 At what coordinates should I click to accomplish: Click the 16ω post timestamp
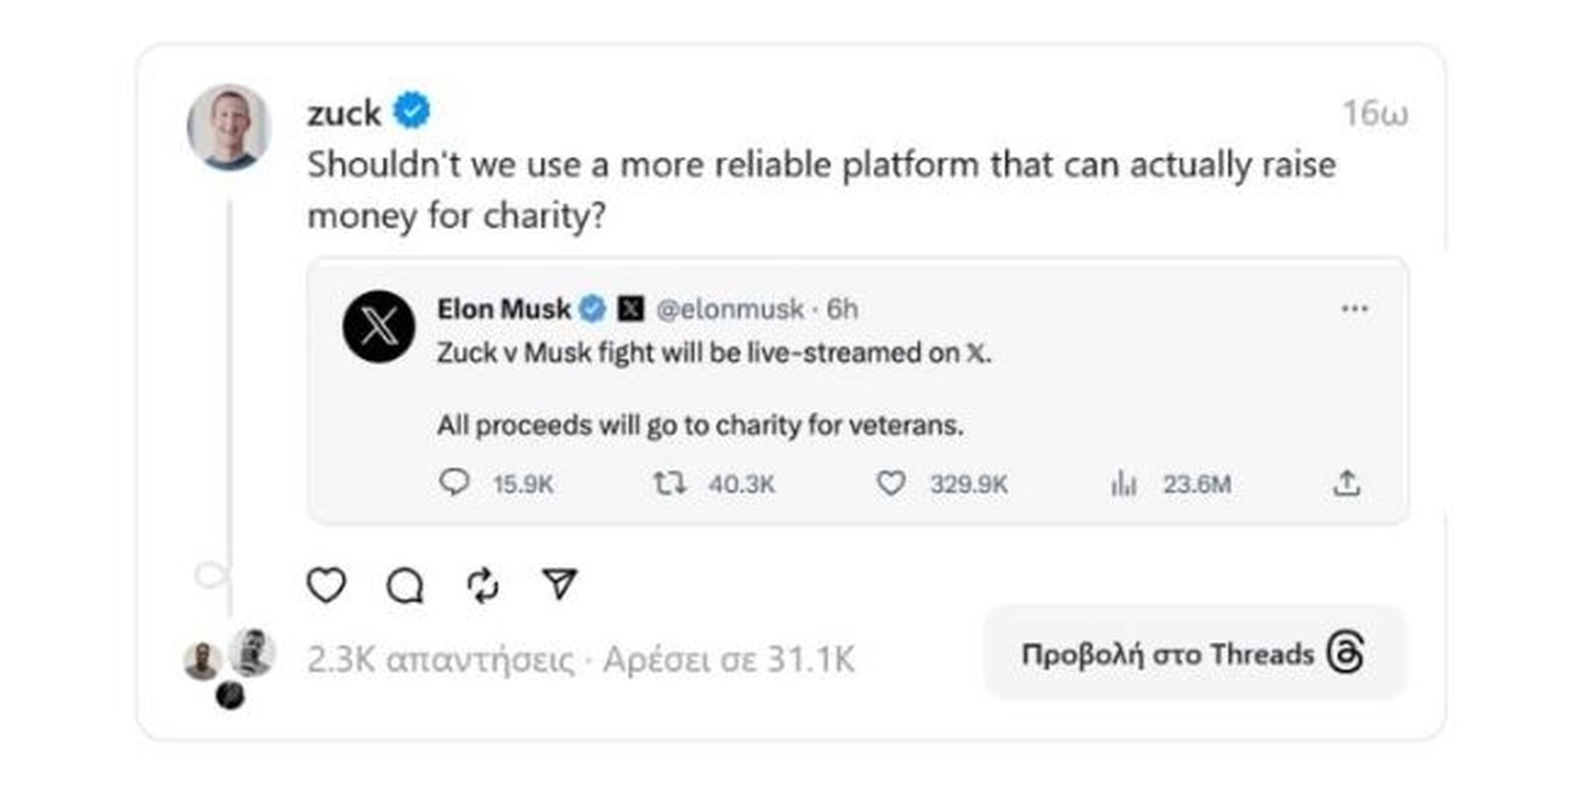click(1375, 113)
